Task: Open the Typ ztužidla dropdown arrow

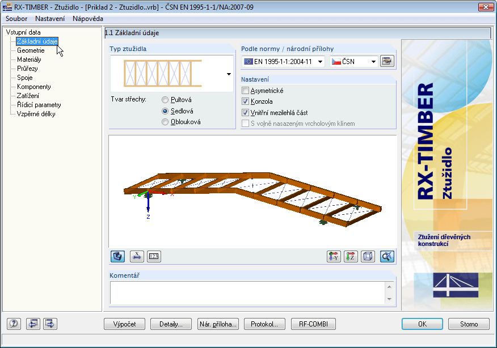Action: point(229,74)
